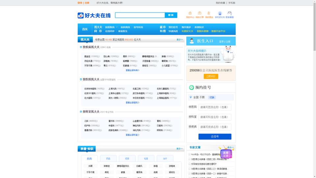Open 在线问诊 in navigation bar
Image resolution: width=316 pixels, height=178 pixels.
(x=110, y=31)
